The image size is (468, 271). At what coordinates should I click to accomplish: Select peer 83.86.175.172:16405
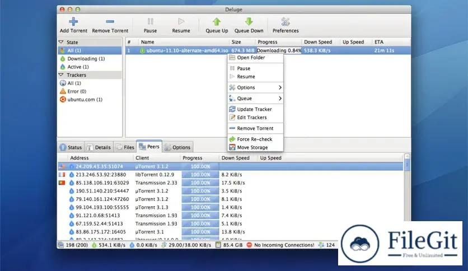click(x=230, y=232)
